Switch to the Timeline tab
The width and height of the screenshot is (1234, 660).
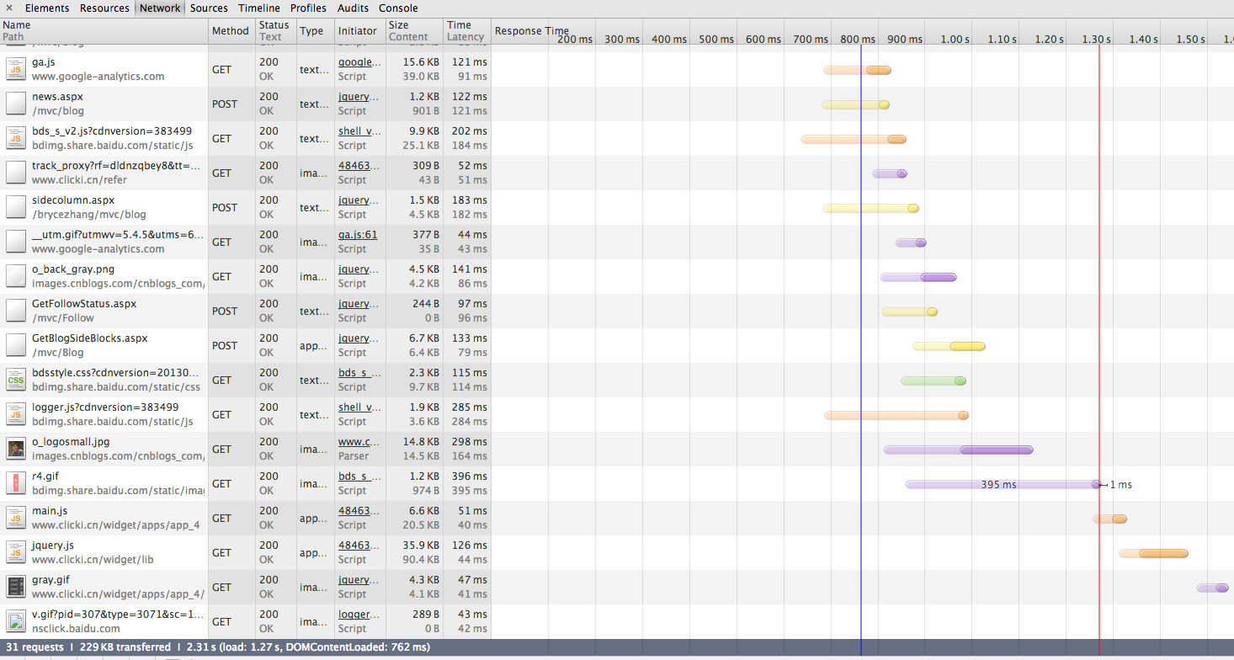pos(258,8)
